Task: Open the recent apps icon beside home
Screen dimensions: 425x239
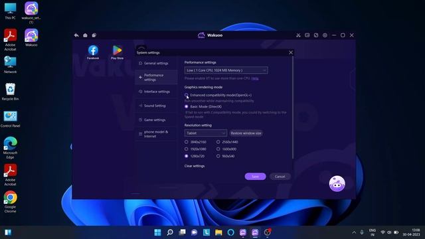Action: coord(94,35)
